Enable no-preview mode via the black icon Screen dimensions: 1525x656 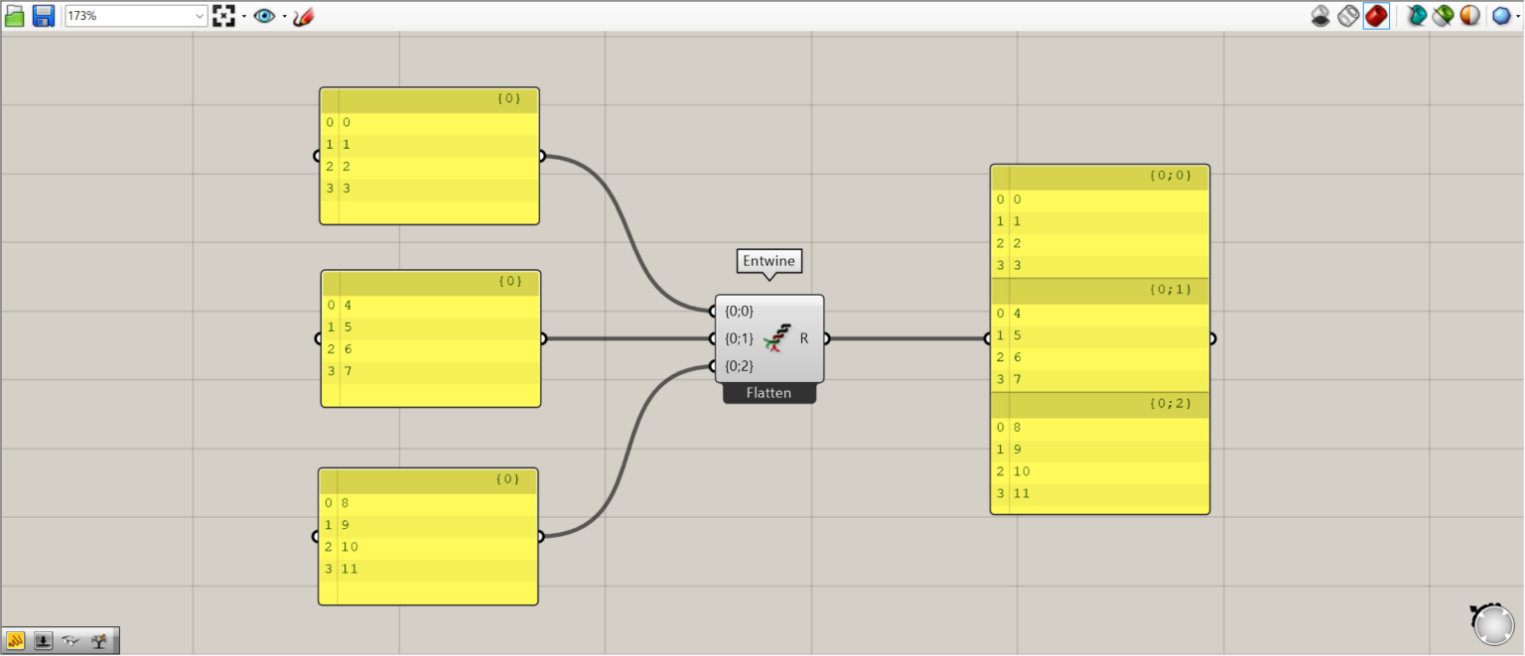pyautogui.click(x=1319, y=15)
